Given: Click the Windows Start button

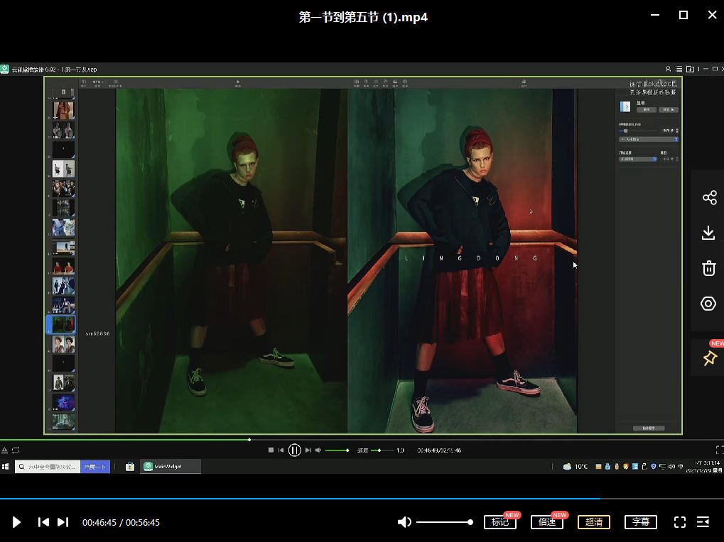Looking at the screenshot, I should tap(6, 466).
